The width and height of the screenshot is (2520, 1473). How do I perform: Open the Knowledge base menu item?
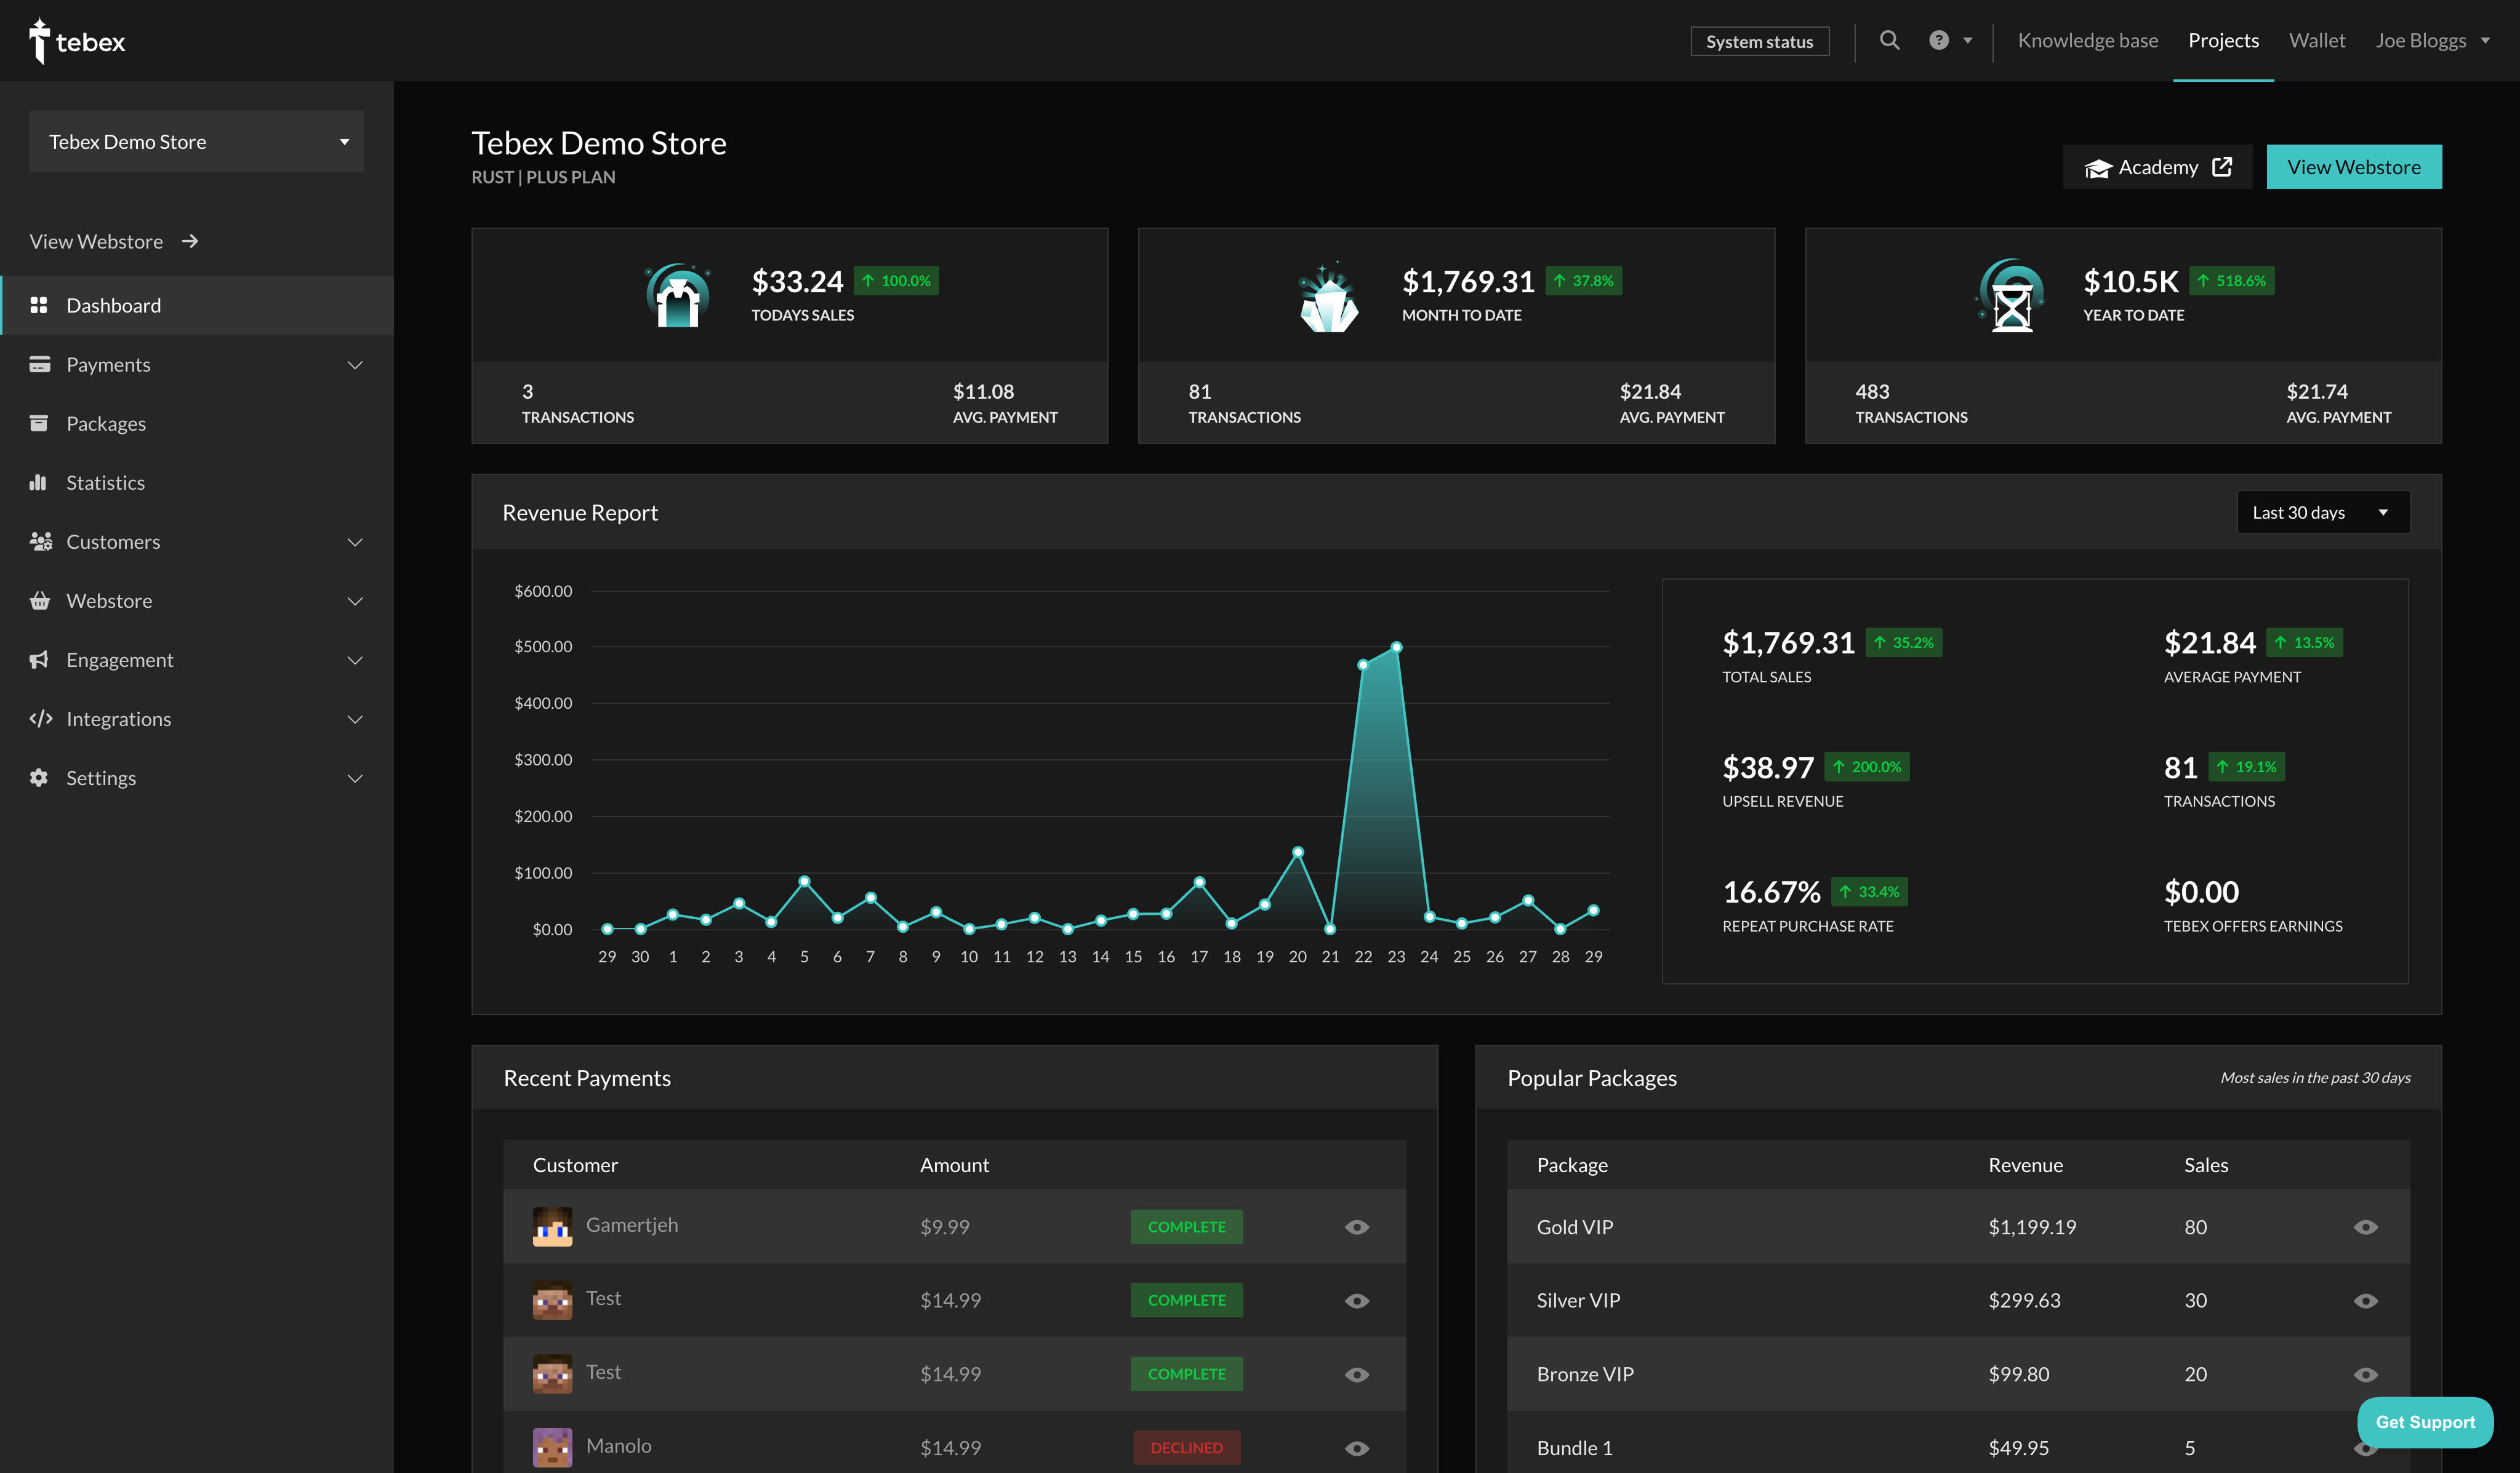[2088, 40]
